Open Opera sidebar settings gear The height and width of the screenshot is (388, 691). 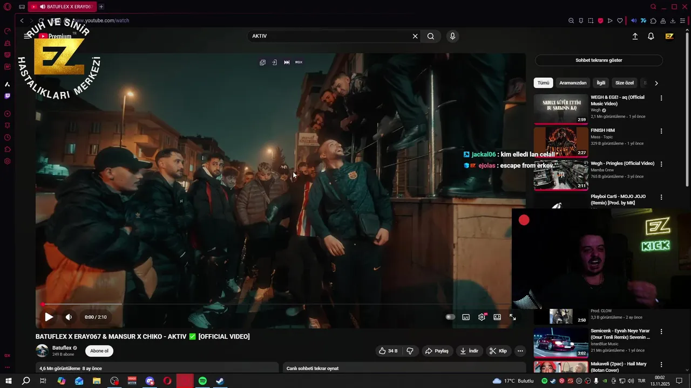(7, 161)
